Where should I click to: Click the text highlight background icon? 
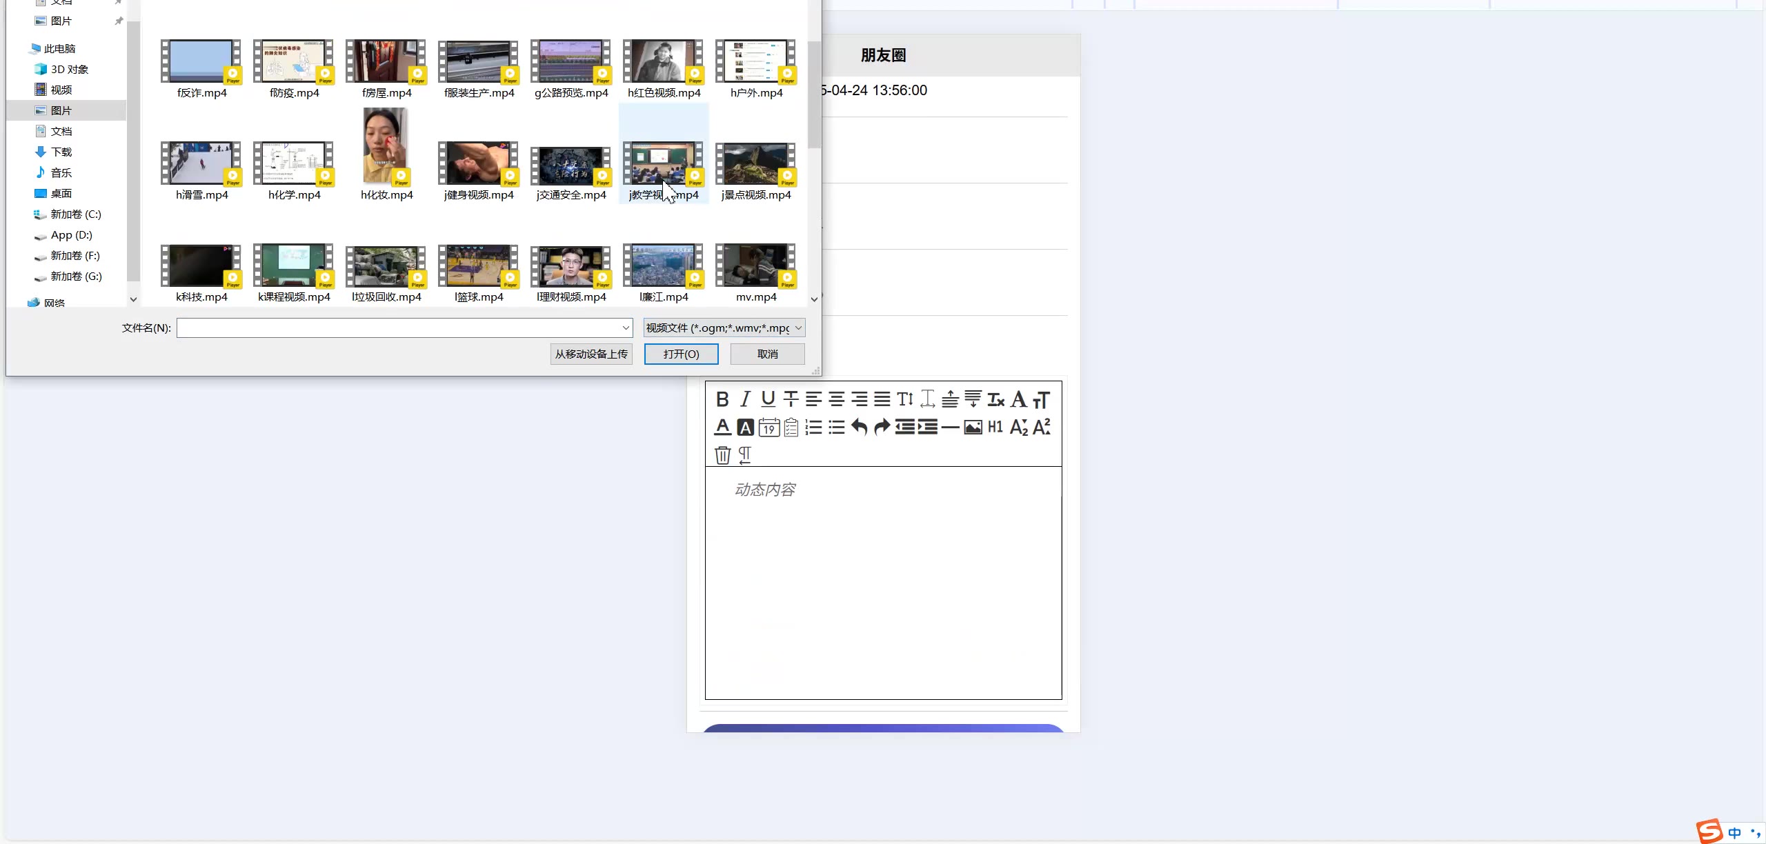click(x=745, y=428)
